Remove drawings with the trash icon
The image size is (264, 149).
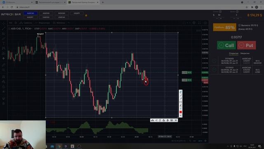(4, 103)
